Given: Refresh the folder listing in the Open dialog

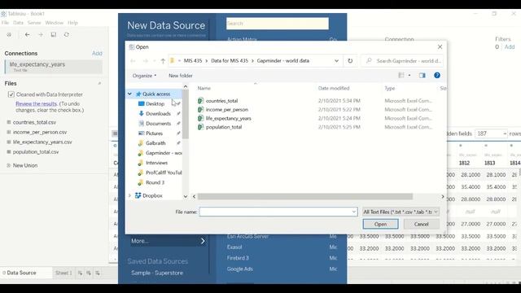Looking at the screenshot, I should pyautogui.click(x=350, y=61).
